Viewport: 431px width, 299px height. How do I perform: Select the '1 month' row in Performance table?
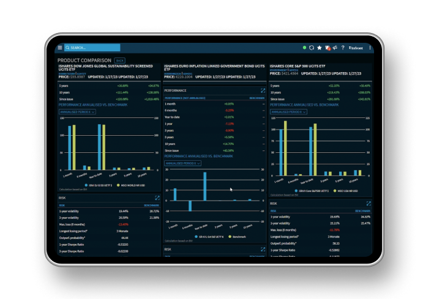click(214, 104)
